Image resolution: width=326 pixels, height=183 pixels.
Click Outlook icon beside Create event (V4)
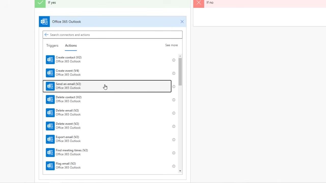click(x=50, y=73)
